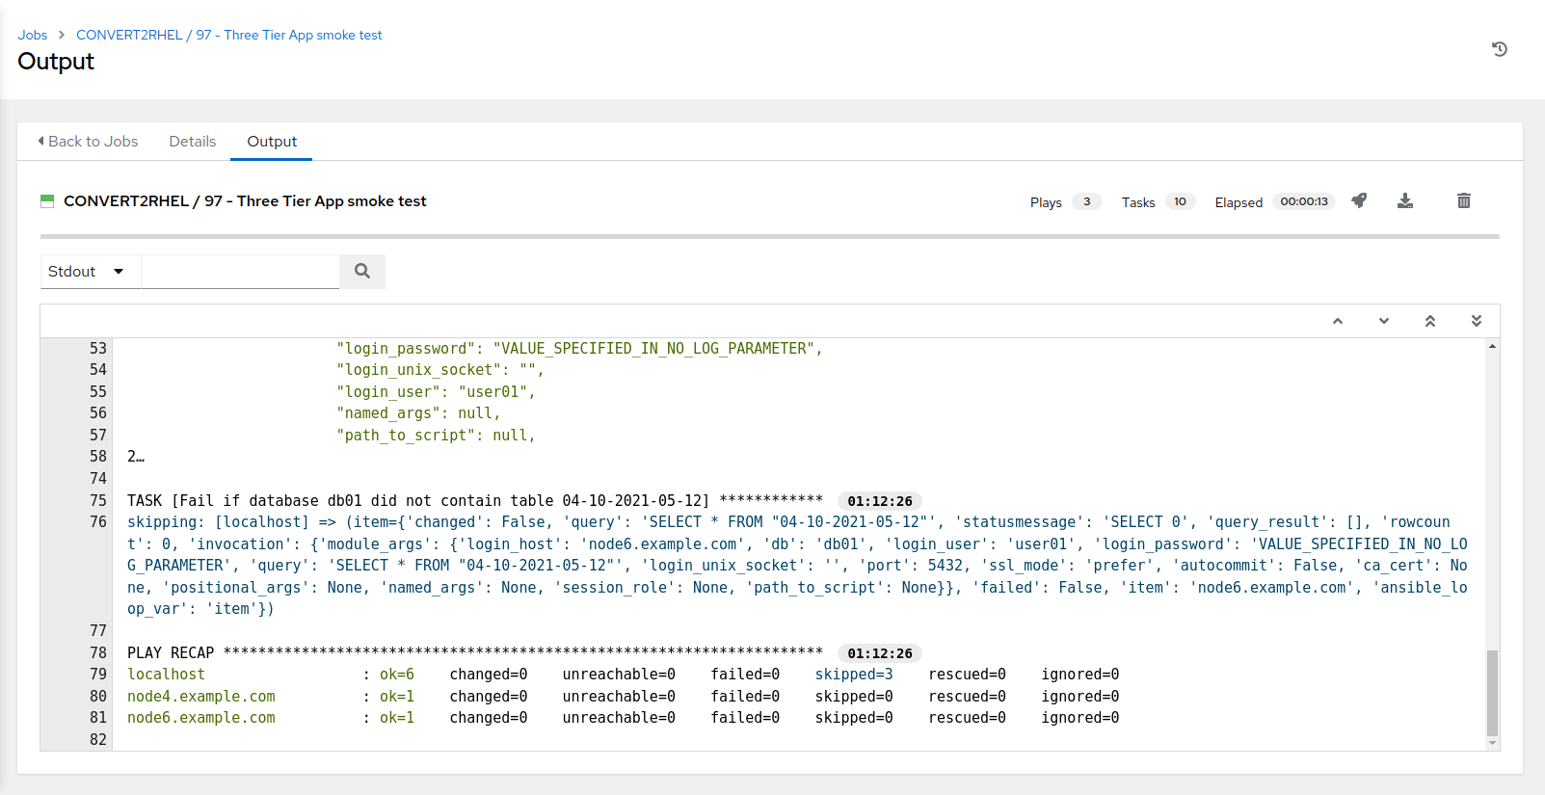Click the timestamp badge on PLAY RECAP line
The height and width of the screenshot is (795, 1545).
880,653
